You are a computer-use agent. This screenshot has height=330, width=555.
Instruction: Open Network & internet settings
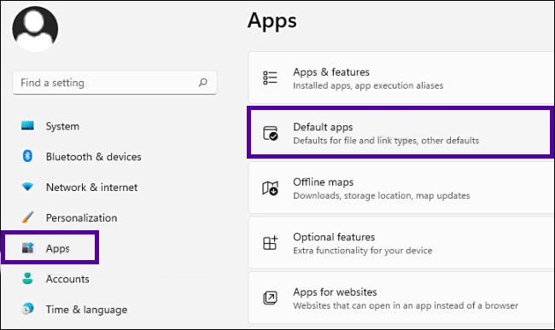point(91,188)
